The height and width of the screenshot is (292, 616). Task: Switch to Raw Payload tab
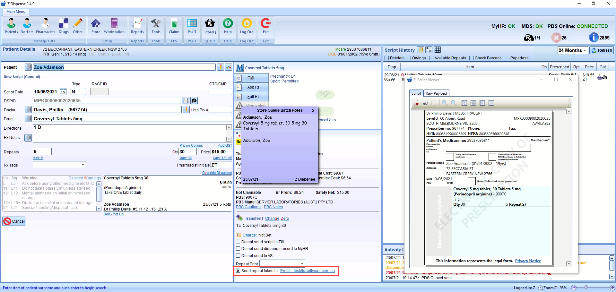pyautogui.click(x=436, y=93)
